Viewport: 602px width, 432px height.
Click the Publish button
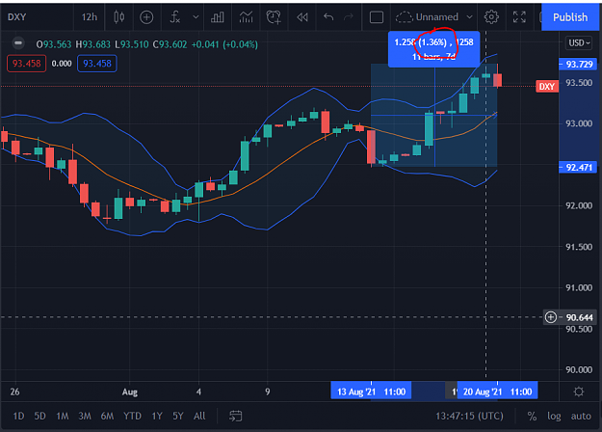coord(570,17)
